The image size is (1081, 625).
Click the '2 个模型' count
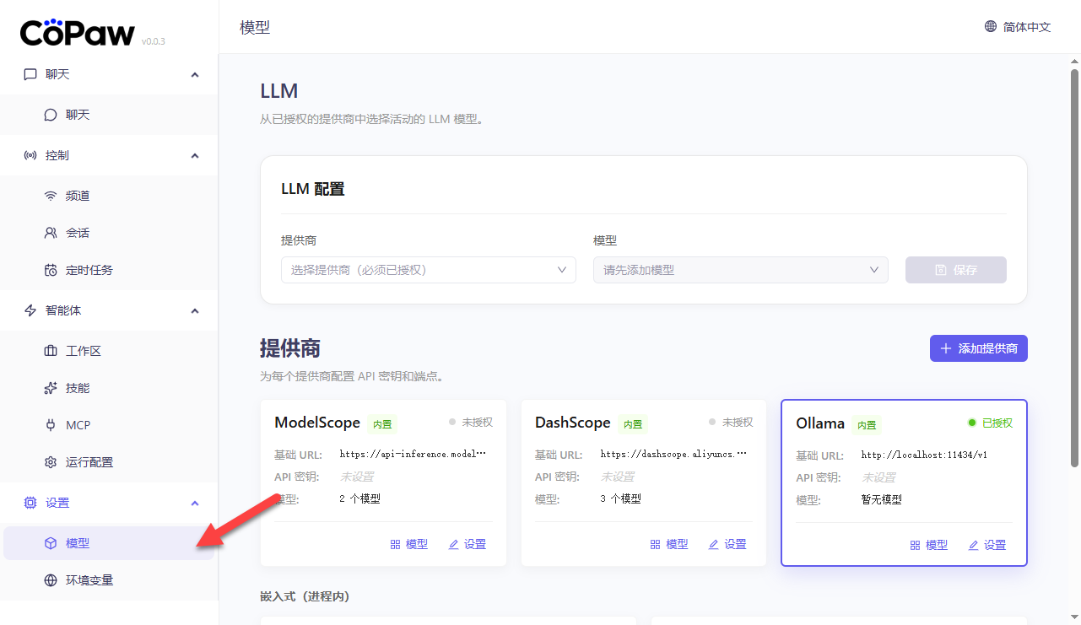click(360, 498)
